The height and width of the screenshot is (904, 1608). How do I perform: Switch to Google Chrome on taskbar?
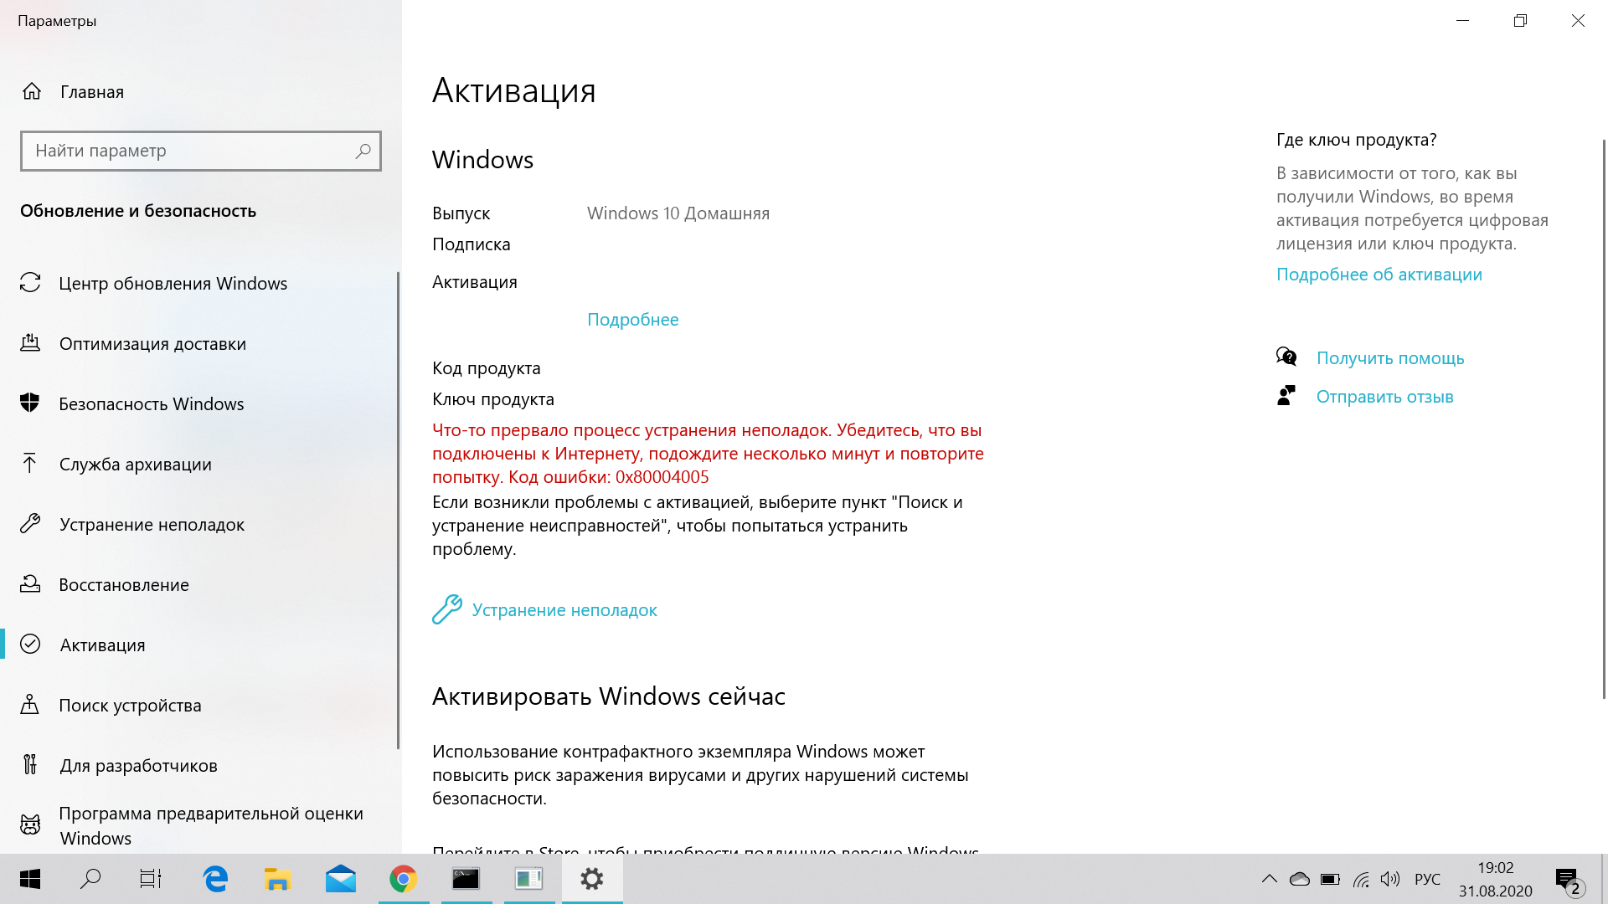[x=404, y=879]
